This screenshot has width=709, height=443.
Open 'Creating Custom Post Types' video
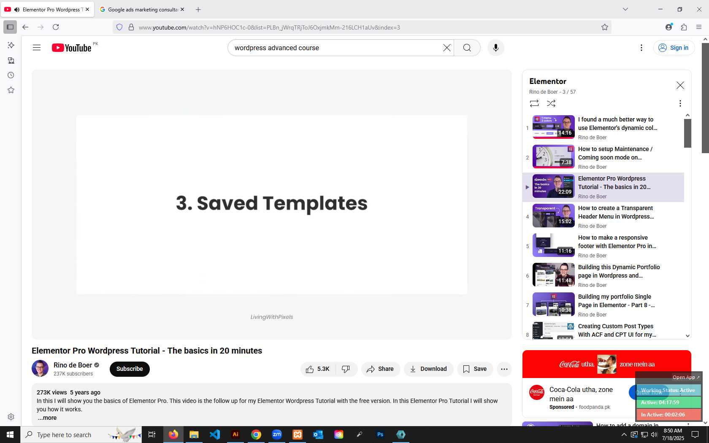[603, 330]
